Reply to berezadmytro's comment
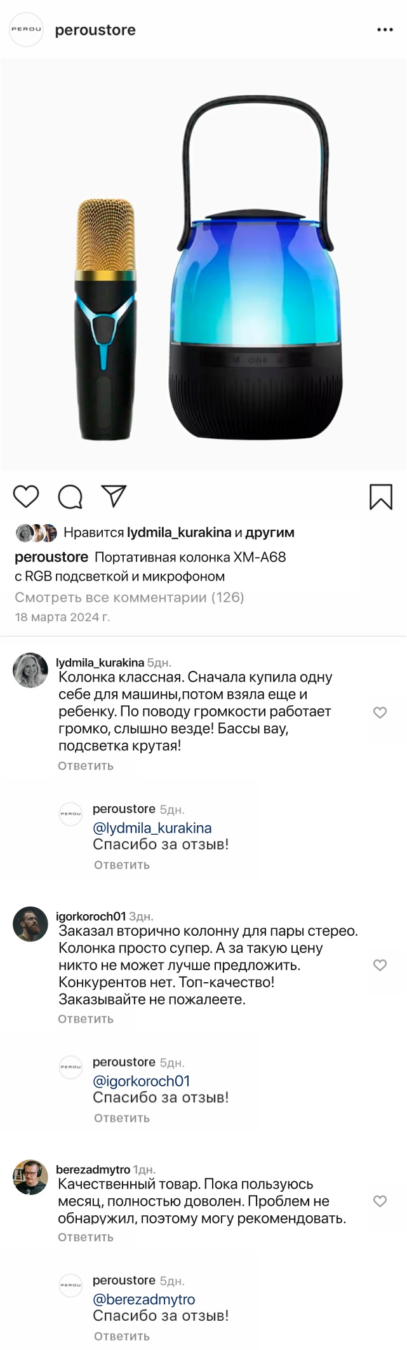Screen dimensions: 407x1350 pos(86,1238)
